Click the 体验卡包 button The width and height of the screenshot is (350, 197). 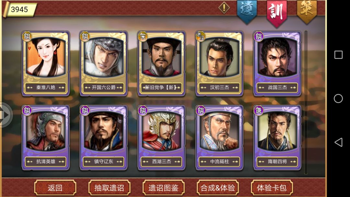click(x=272, y=188)
